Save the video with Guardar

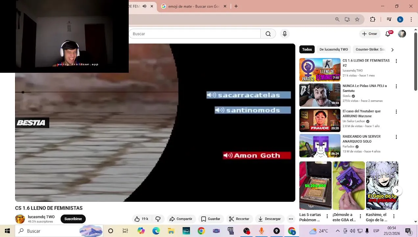pos(211,219)
